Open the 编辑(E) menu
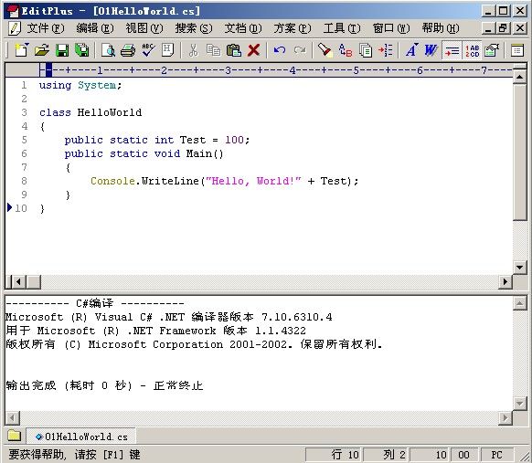Viewport: 532px width, 463px height. coord(95,28)
